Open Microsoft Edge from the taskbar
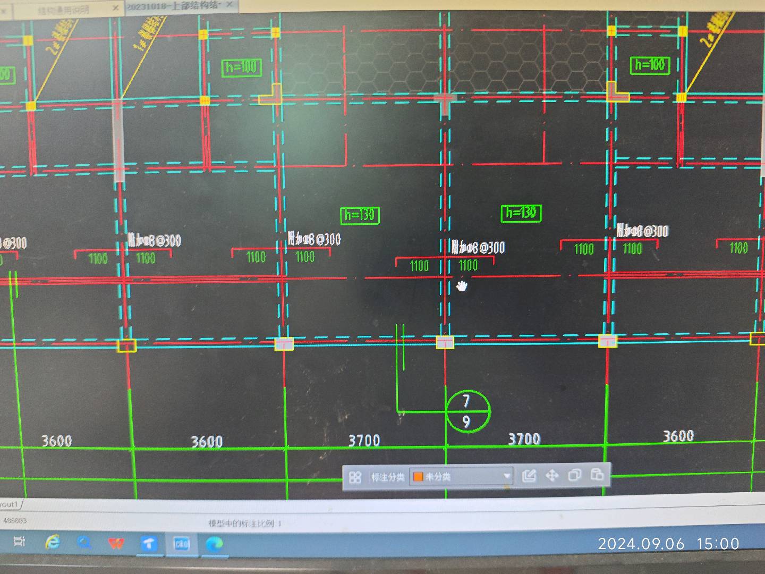 [214, 544]
